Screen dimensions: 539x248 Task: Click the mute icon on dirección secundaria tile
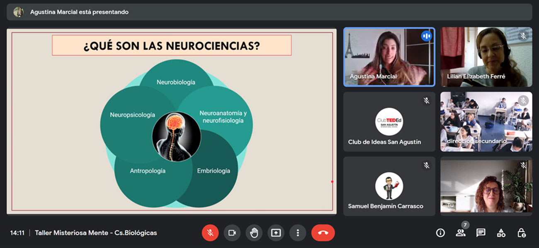[x=523, y=100]
